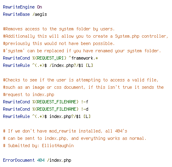This screenshot has height=167, width=172.
Task: Click the purple 'On' value
Action: (39, 7)
